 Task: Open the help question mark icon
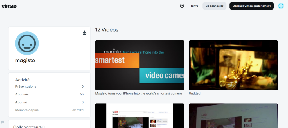[x=182, y=6]
